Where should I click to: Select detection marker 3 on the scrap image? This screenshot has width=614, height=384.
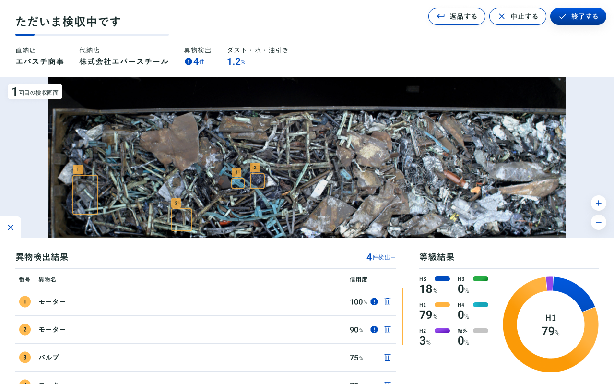255,168
